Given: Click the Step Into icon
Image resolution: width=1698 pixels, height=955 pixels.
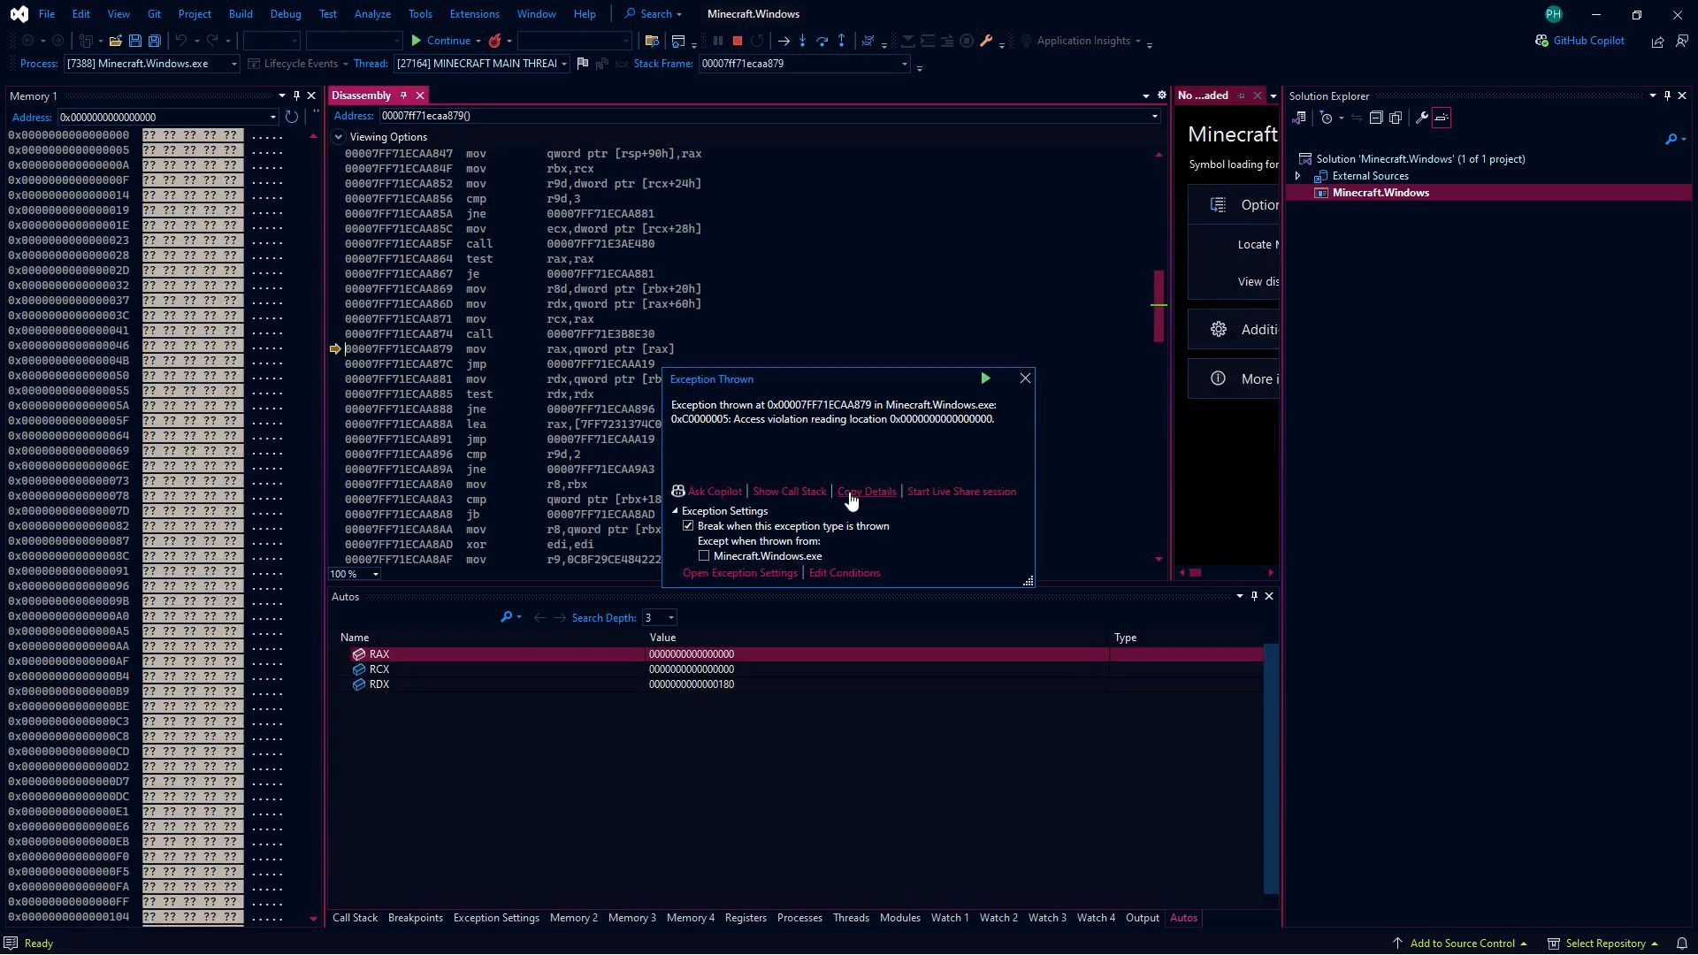Looking at the screenshot, I should point(803,41).
